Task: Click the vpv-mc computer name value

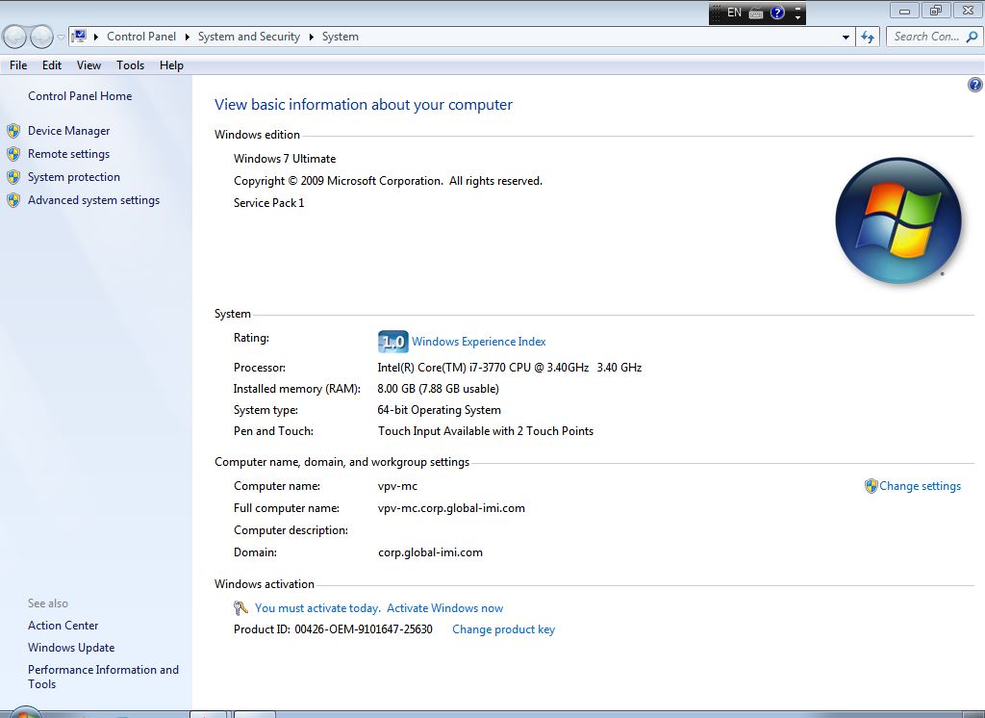Action: coord(397,486)
